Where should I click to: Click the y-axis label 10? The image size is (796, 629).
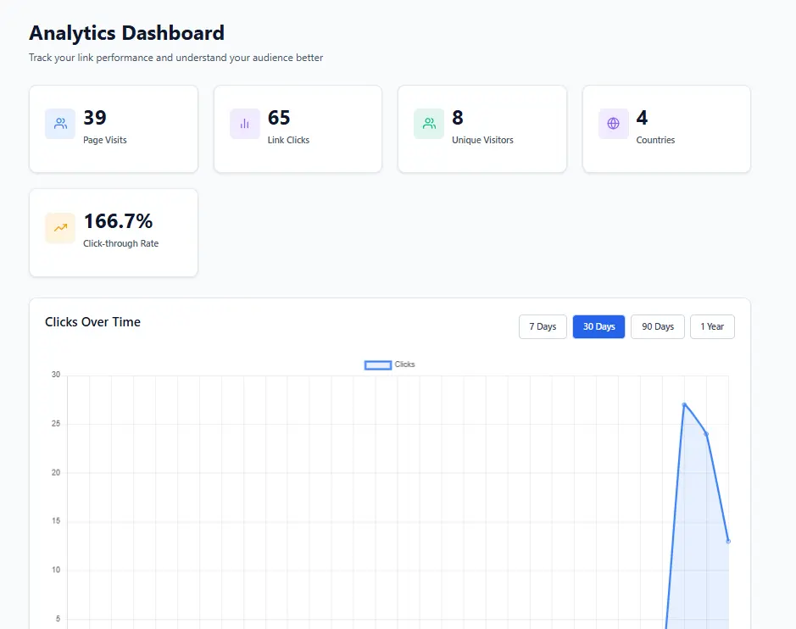tap(56, 570)
